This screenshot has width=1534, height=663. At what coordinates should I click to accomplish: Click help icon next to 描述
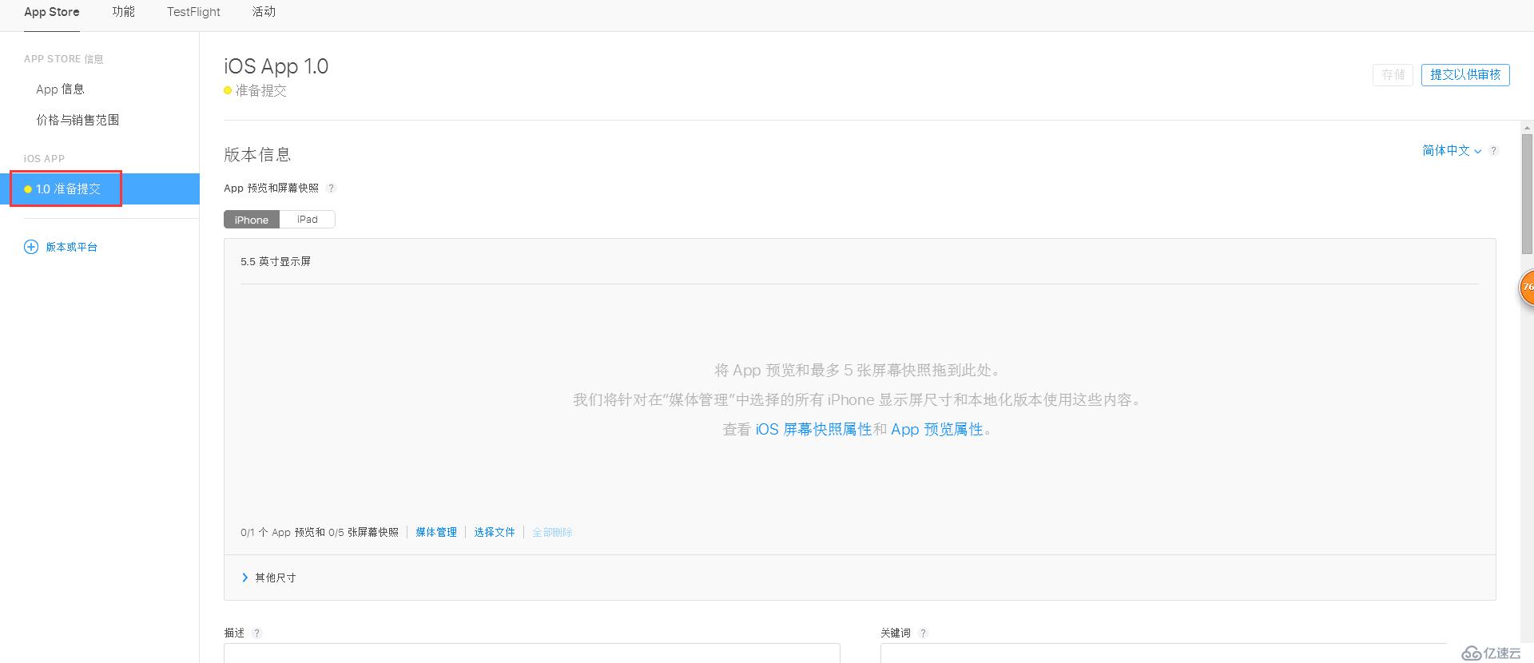pos(256,633)
